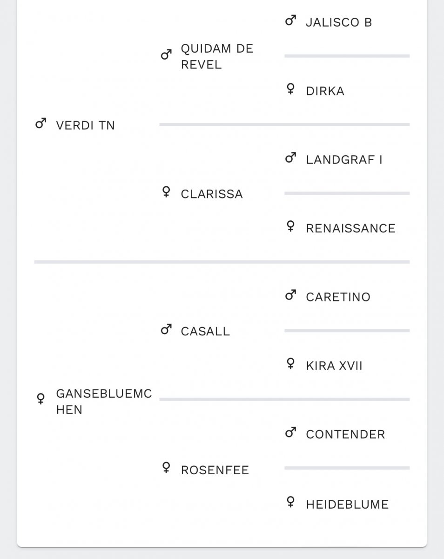Click the male symbol next to QUIDAM DE REVEL

coord(166,55)
